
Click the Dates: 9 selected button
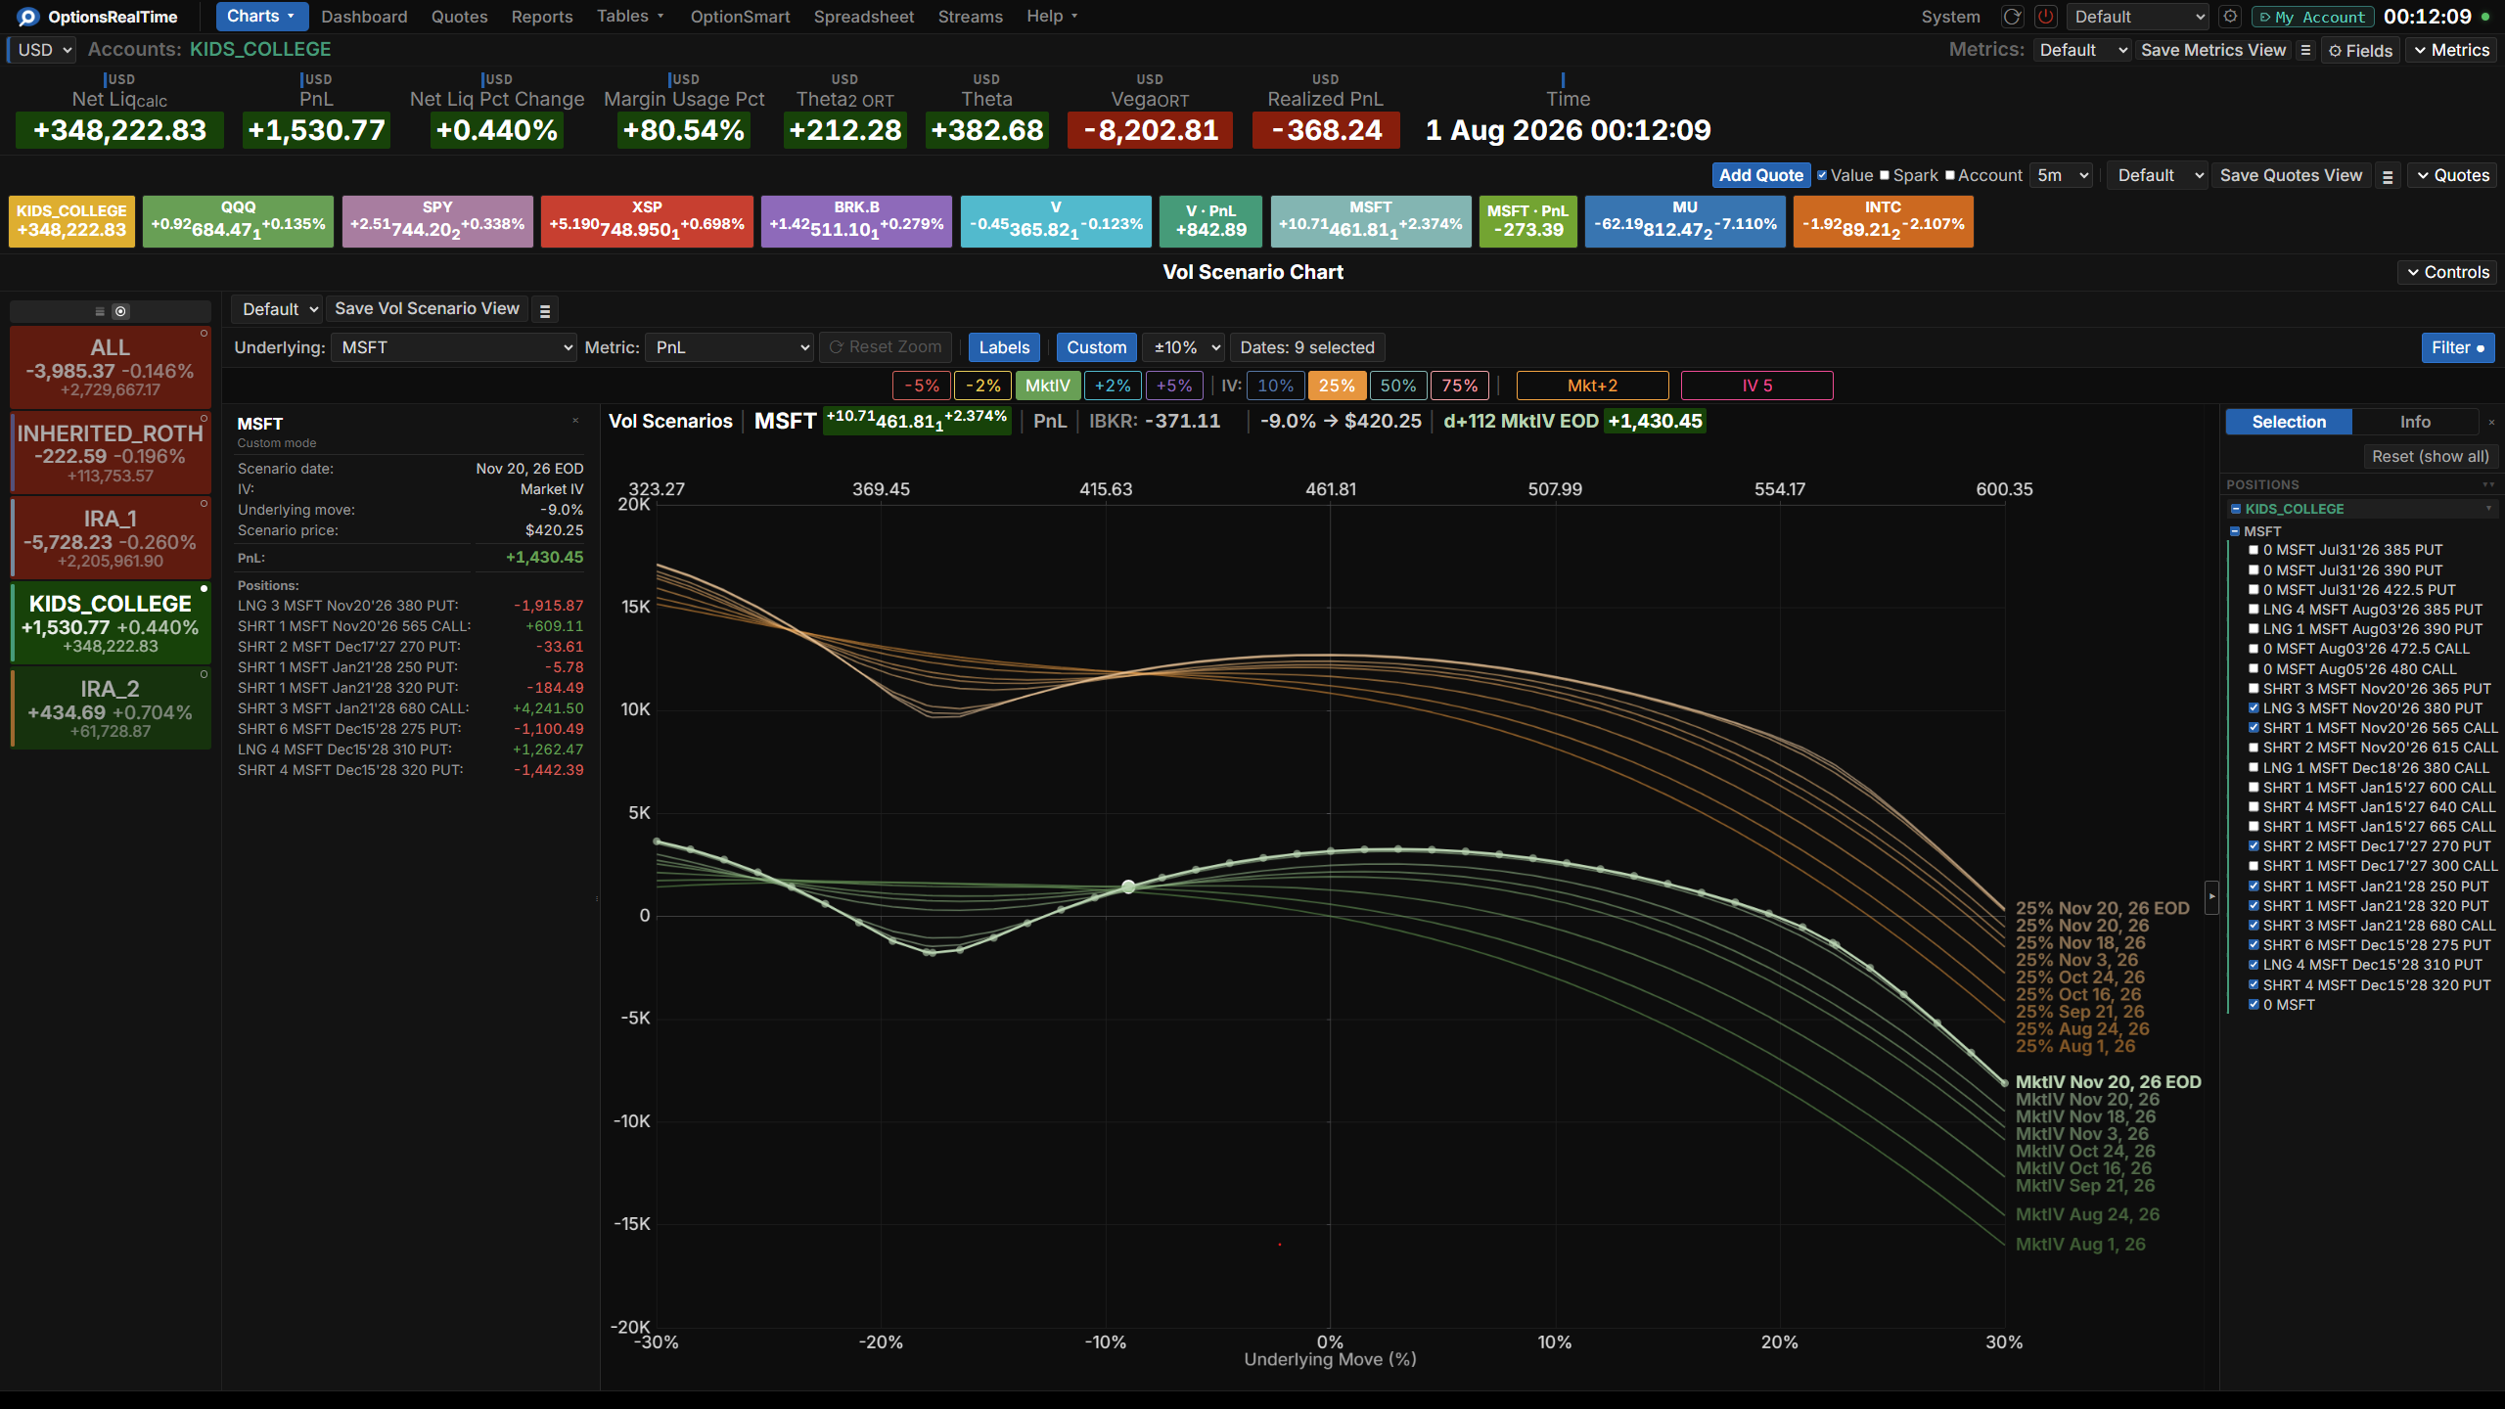1307,347
